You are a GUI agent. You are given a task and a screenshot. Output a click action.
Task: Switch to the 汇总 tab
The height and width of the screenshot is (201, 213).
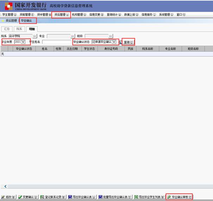point(7,29)
